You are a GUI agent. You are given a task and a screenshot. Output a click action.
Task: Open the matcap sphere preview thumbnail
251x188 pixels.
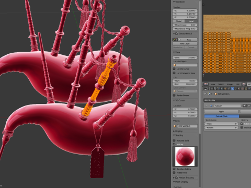pos(185,156)
